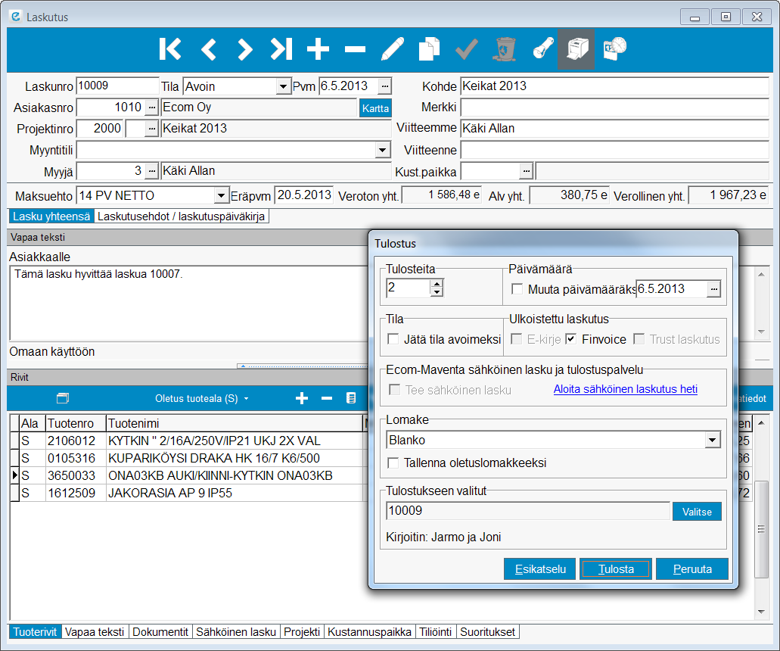Click the Laskunro input field
This screenshot has height=651, width=780.
[x=117, y=86]
